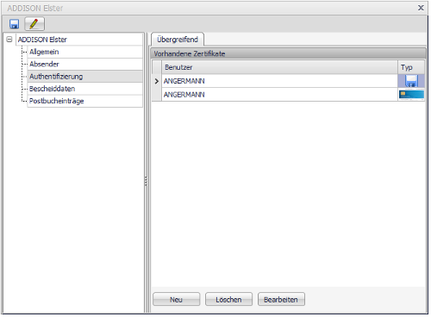Click the Typ column header
Image resolution: width=431 pixels, height=317 pixels.
[411, 67]
